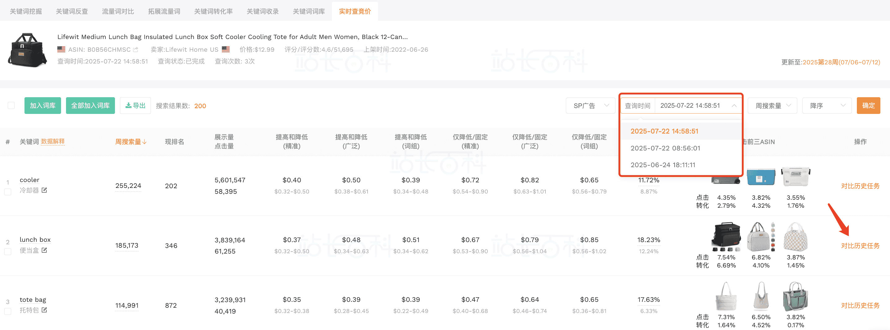
Task: View checkered lunch bag thumbnail in lunch box row
Action: click(x=796, y=237)
